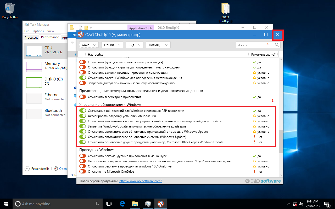Sort by the Рекомендовано? column header
Screen dimensions: 335x209
(x=264, y=54)
